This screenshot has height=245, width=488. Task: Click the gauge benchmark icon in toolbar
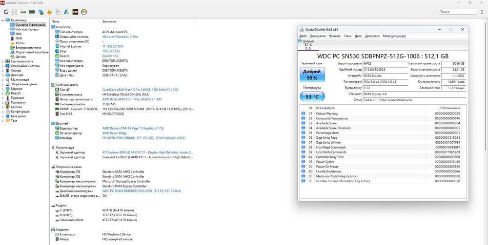coord(84,12)
